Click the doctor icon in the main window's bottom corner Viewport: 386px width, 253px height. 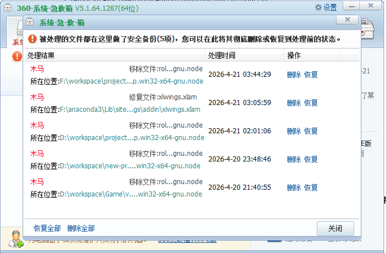click(x=16, y=239)
